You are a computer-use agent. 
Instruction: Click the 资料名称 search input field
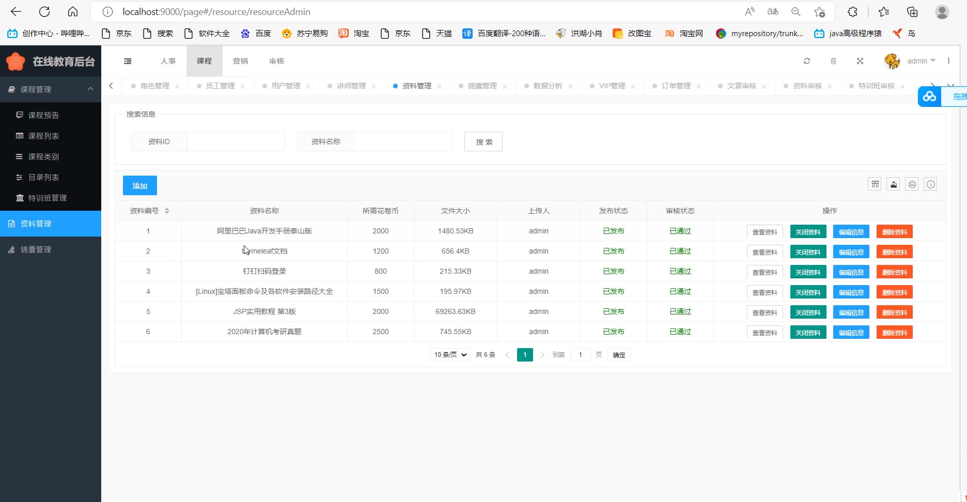[x=402, y=142]
